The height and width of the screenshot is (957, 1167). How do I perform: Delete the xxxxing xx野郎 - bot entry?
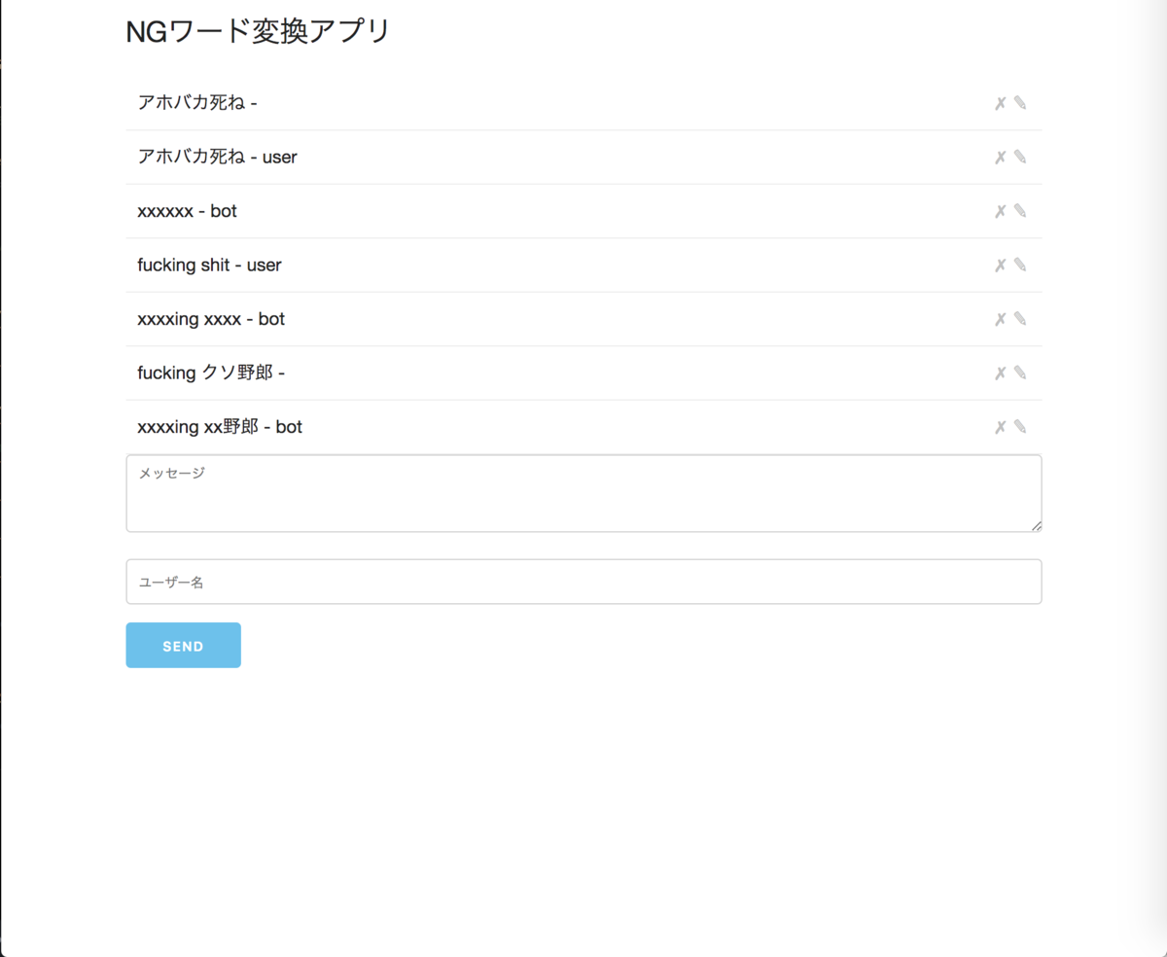998,426
